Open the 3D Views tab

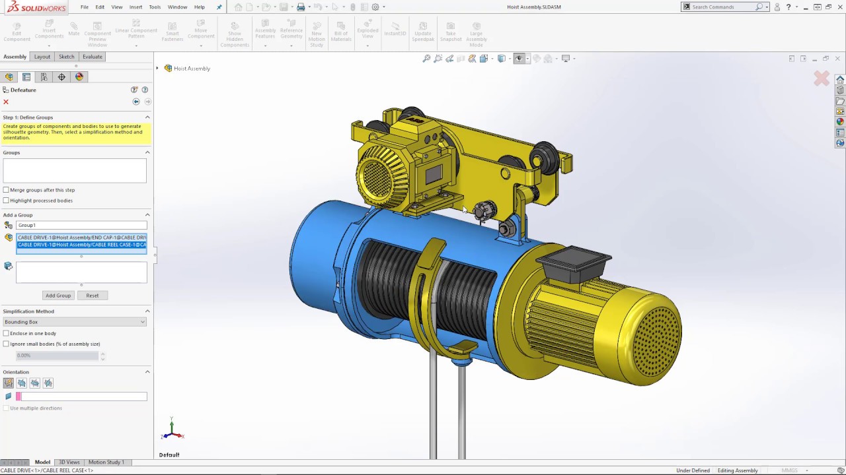pyautogui.click(x=69, y=462)
